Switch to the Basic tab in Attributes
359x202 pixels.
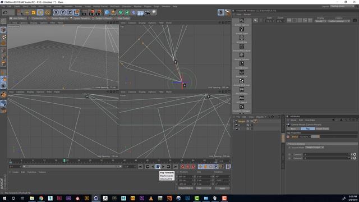[x=293, y=128]
